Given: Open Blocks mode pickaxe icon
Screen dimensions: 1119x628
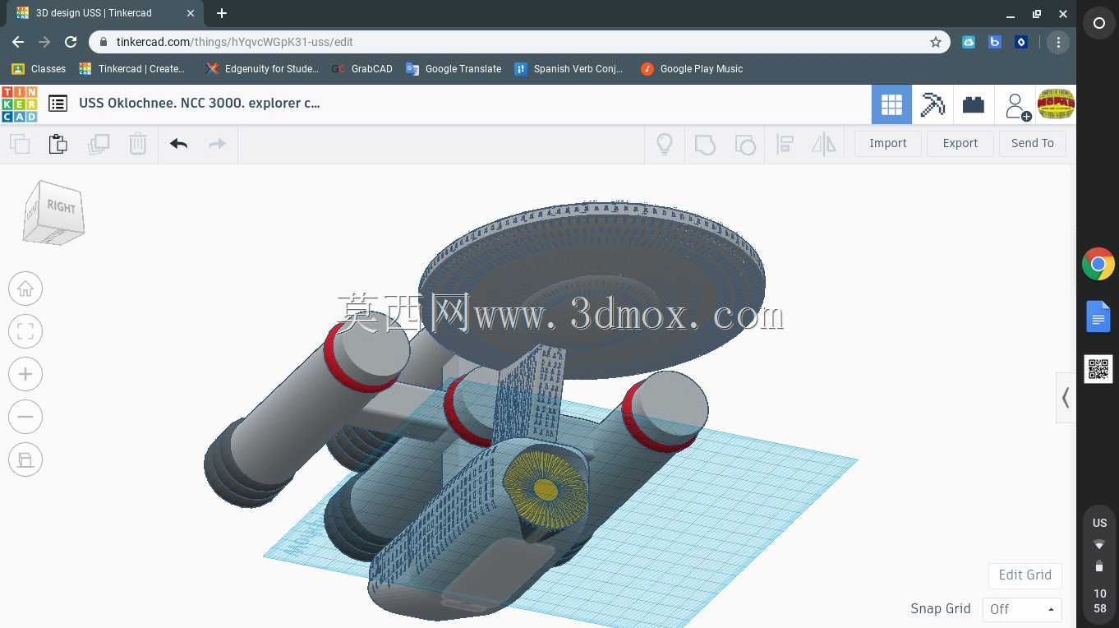Looking at the screenshot, I should pos(932,104).
